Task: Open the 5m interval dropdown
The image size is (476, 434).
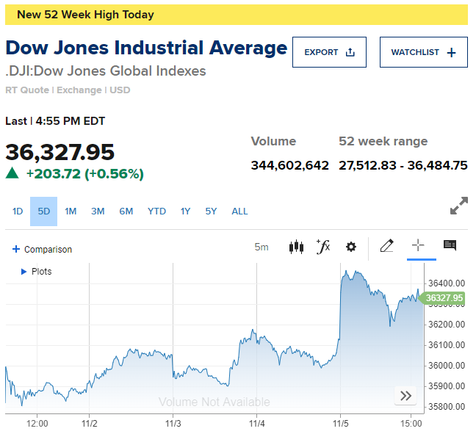Action: pyautogui.click(x=262, y=247)
